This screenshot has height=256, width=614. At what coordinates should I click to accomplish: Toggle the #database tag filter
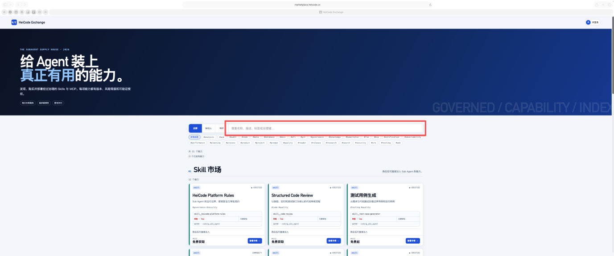(x=269, y=137)
